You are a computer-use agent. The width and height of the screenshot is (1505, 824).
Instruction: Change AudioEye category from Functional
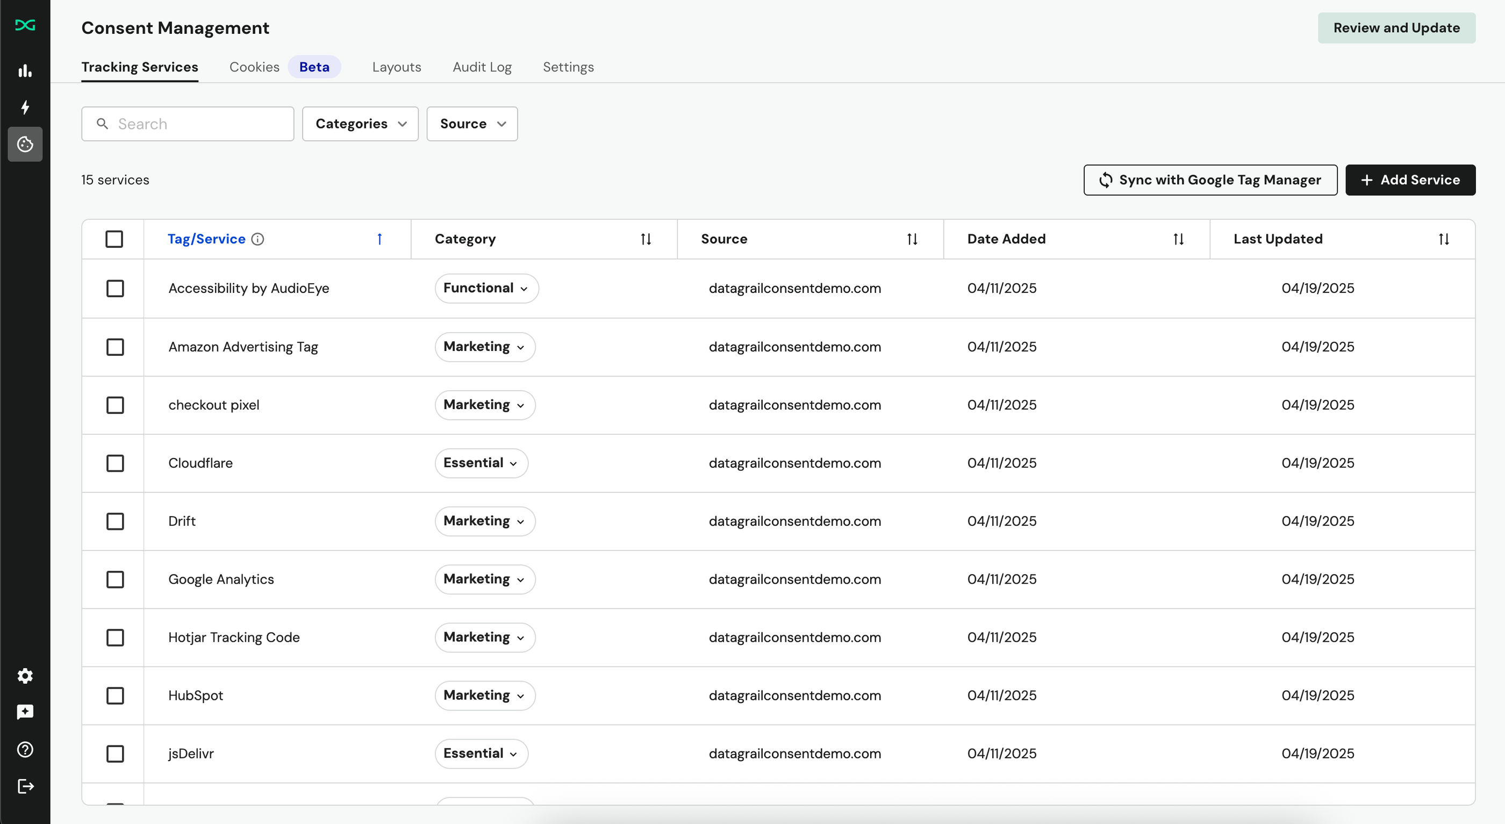(486, 289)
